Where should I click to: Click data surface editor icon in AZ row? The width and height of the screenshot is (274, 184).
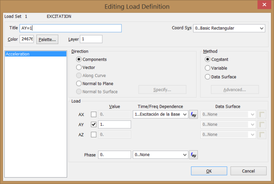[262, 135]
